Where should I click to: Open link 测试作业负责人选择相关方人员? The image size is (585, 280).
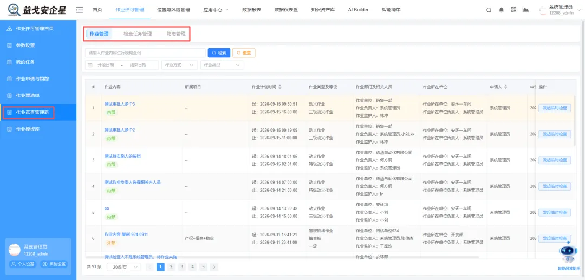click(x=133, y=183)
